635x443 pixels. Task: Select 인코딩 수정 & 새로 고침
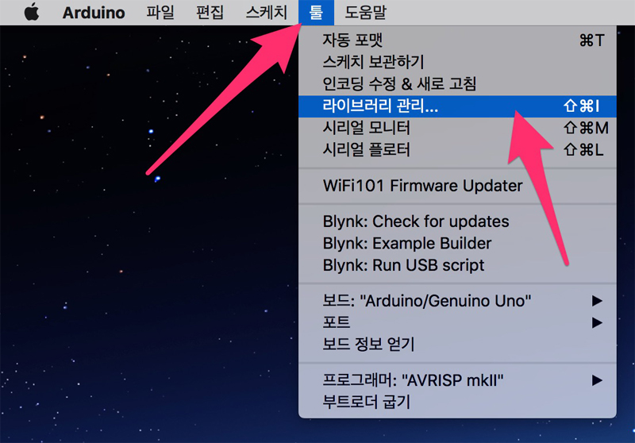click(457, 84)
